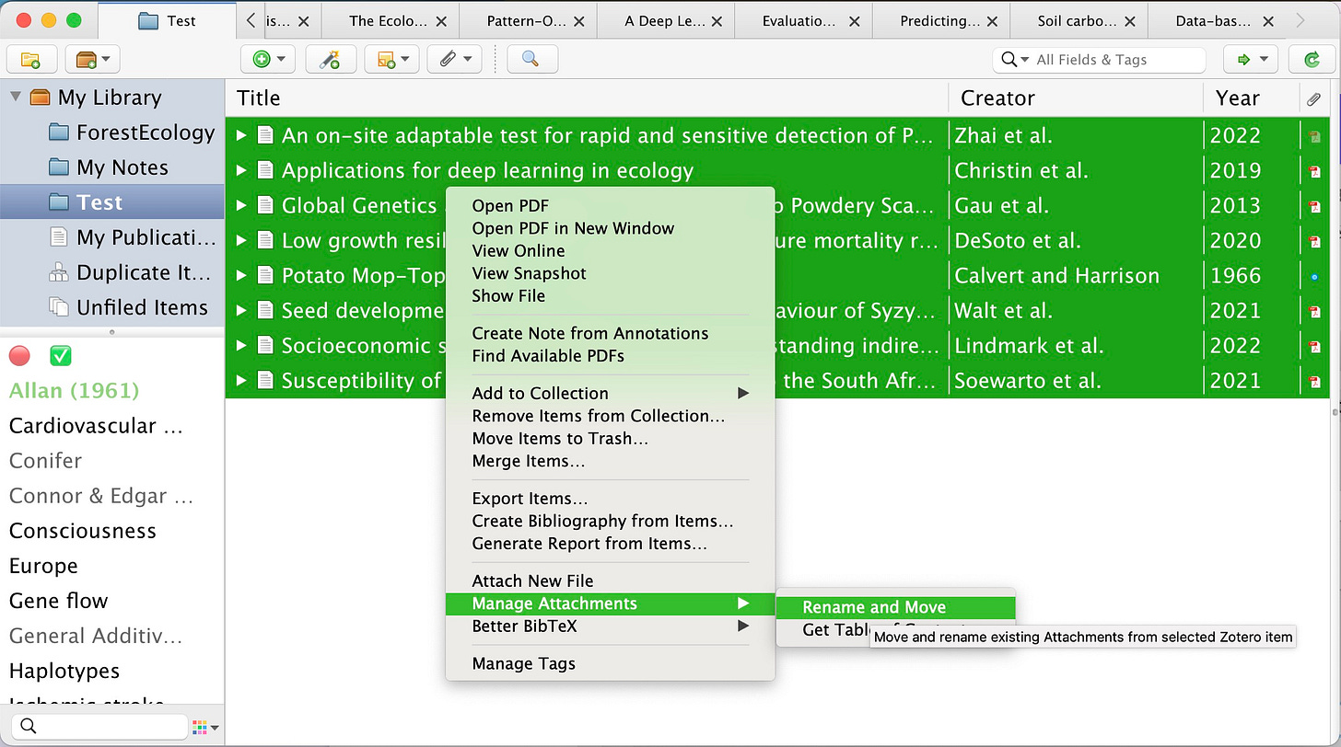Expand Applications for deep learning in ecology
The image size is (1341, 747).
pos(241,170)
